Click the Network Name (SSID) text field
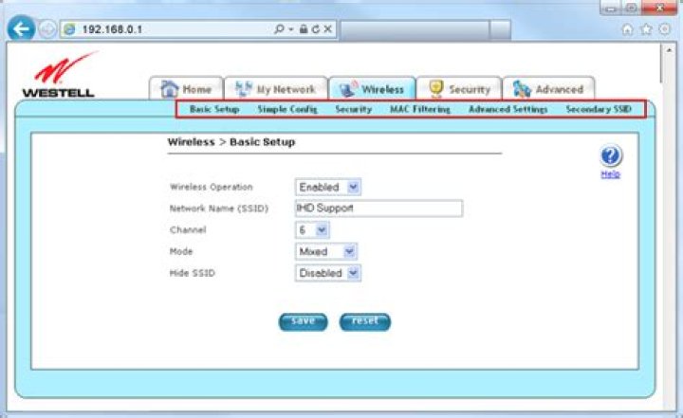This screenshot has width=683, height=418. [x=378, y=209]
